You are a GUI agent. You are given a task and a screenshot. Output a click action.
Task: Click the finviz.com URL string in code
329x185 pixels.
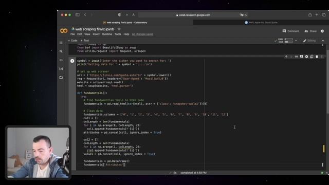click(115, 75)
